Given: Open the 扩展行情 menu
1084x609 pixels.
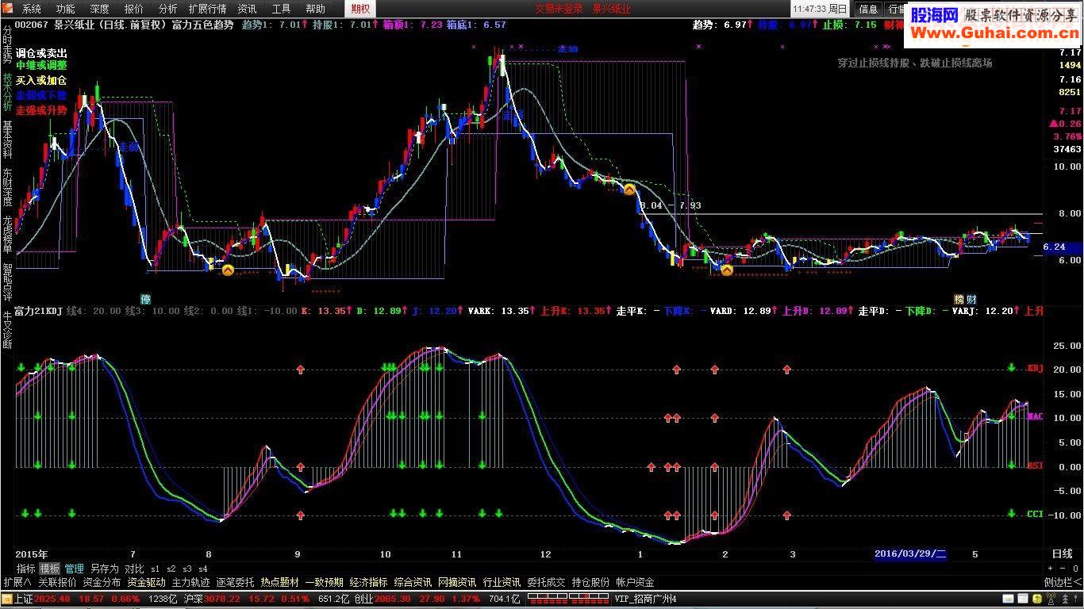Looking at the screenshot, I should 207,9.
